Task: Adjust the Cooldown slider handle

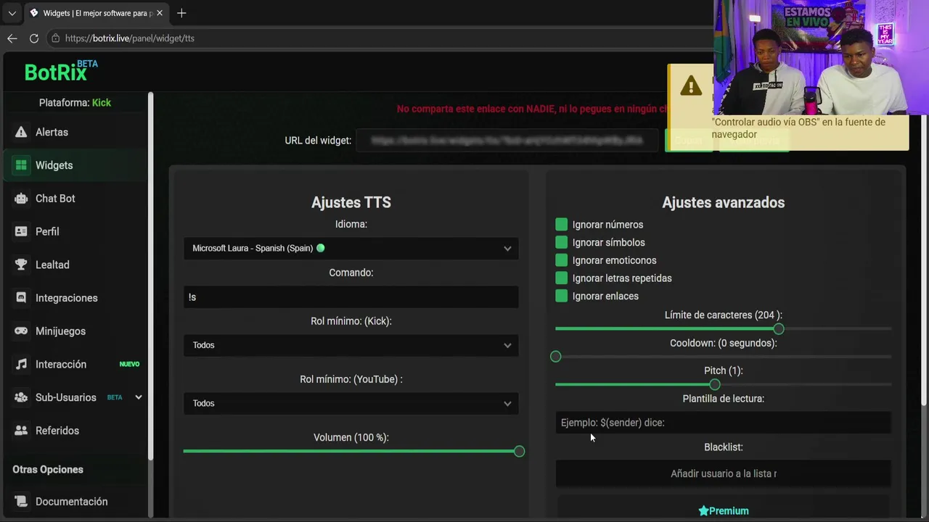Action: 556,357
